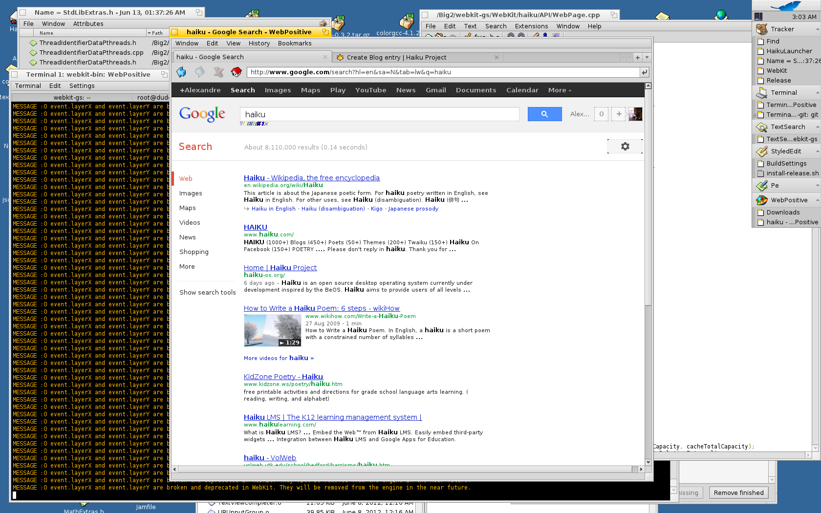Open the Attributes menu in Tracker window
821x513 pixels.
pos(88,24)
